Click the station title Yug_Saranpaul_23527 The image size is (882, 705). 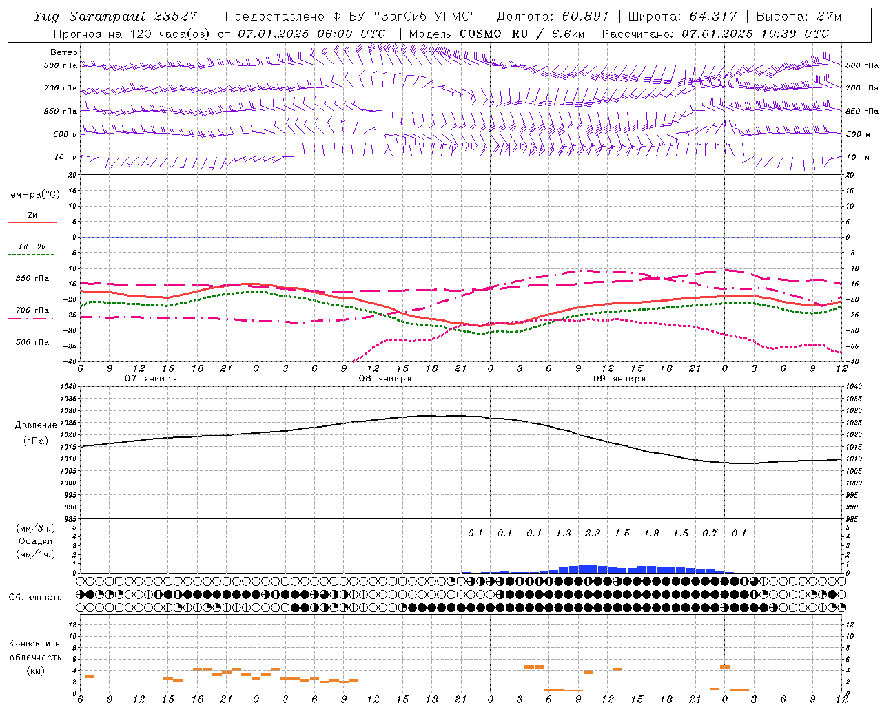coord(115,17)
